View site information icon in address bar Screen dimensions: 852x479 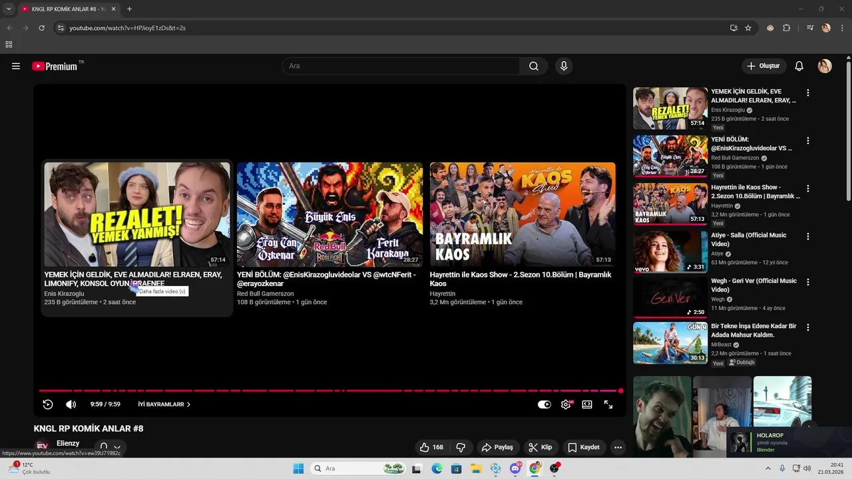pos(61,28)
